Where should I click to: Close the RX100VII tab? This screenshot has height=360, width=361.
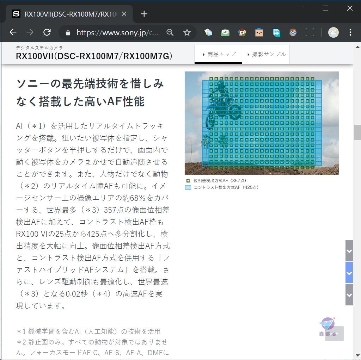click(x=124, y=14)
